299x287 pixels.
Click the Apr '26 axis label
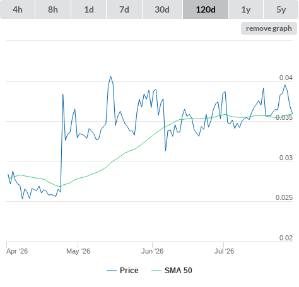point(17,251)
